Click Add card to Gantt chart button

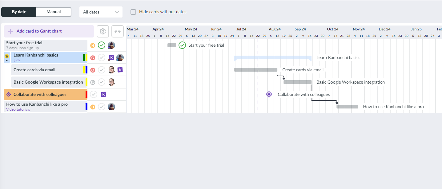click(49, 31)
